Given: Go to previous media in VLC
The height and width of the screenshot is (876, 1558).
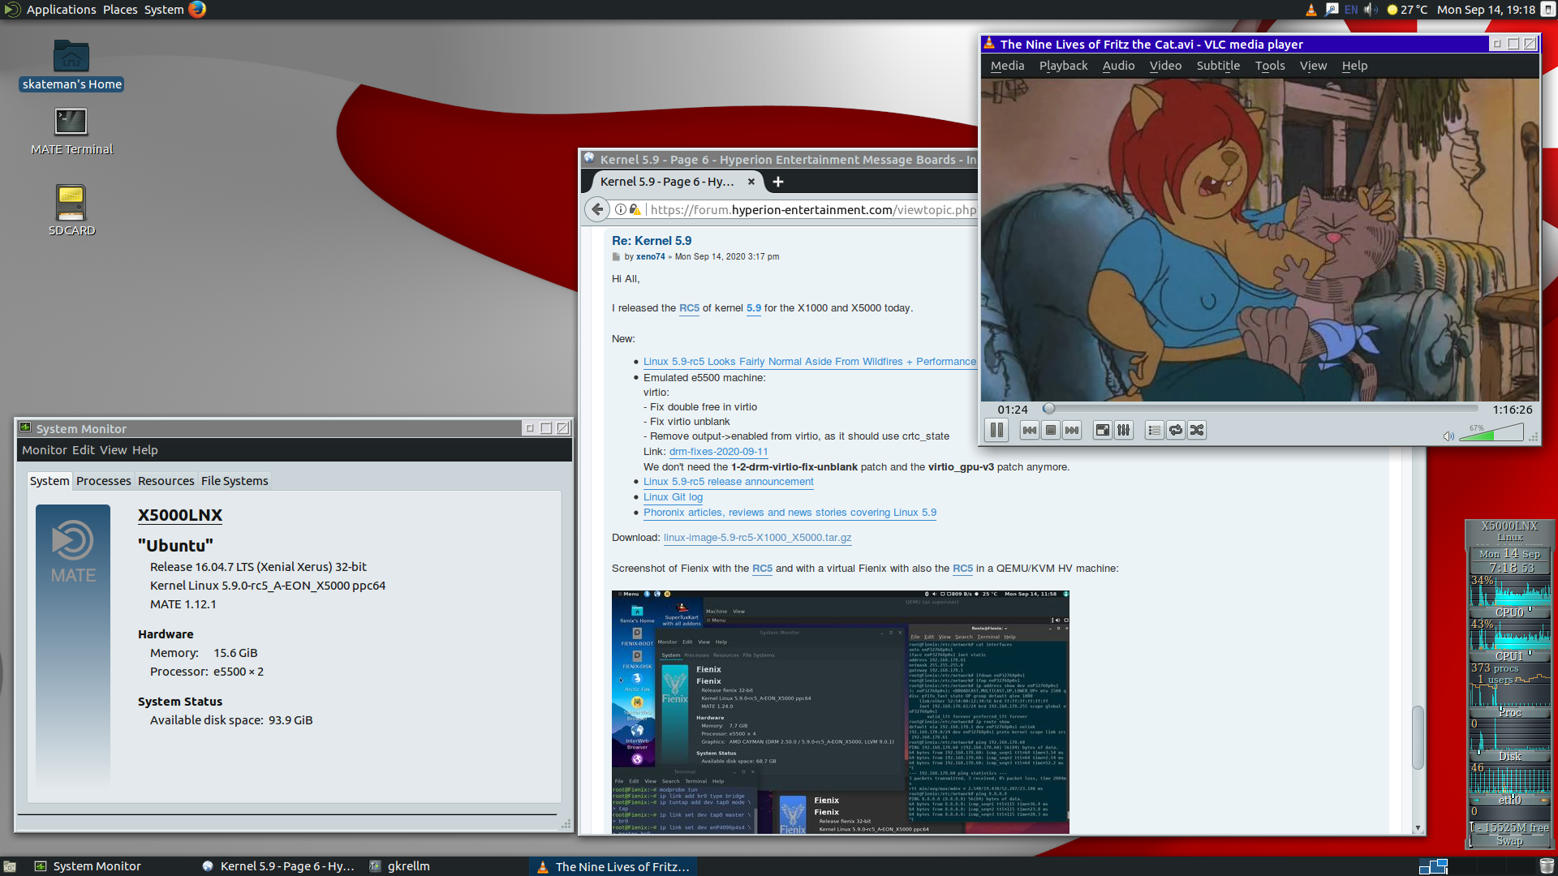Looking at the screenshot, I should click(1030, 431).
